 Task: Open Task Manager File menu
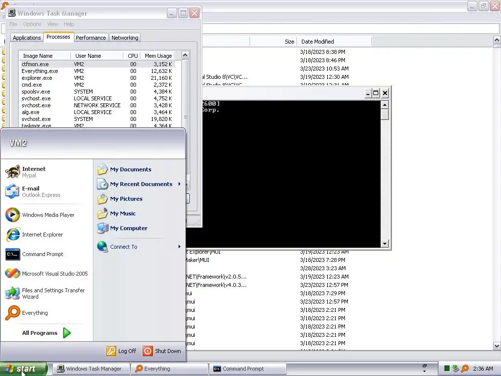[13, 24]
